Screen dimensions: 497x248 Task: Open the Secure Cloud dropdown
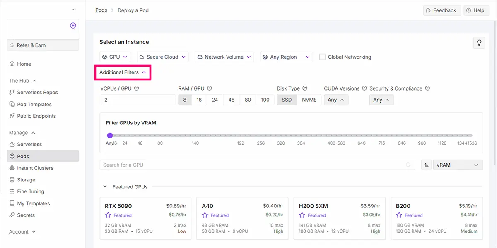[163, 57]
